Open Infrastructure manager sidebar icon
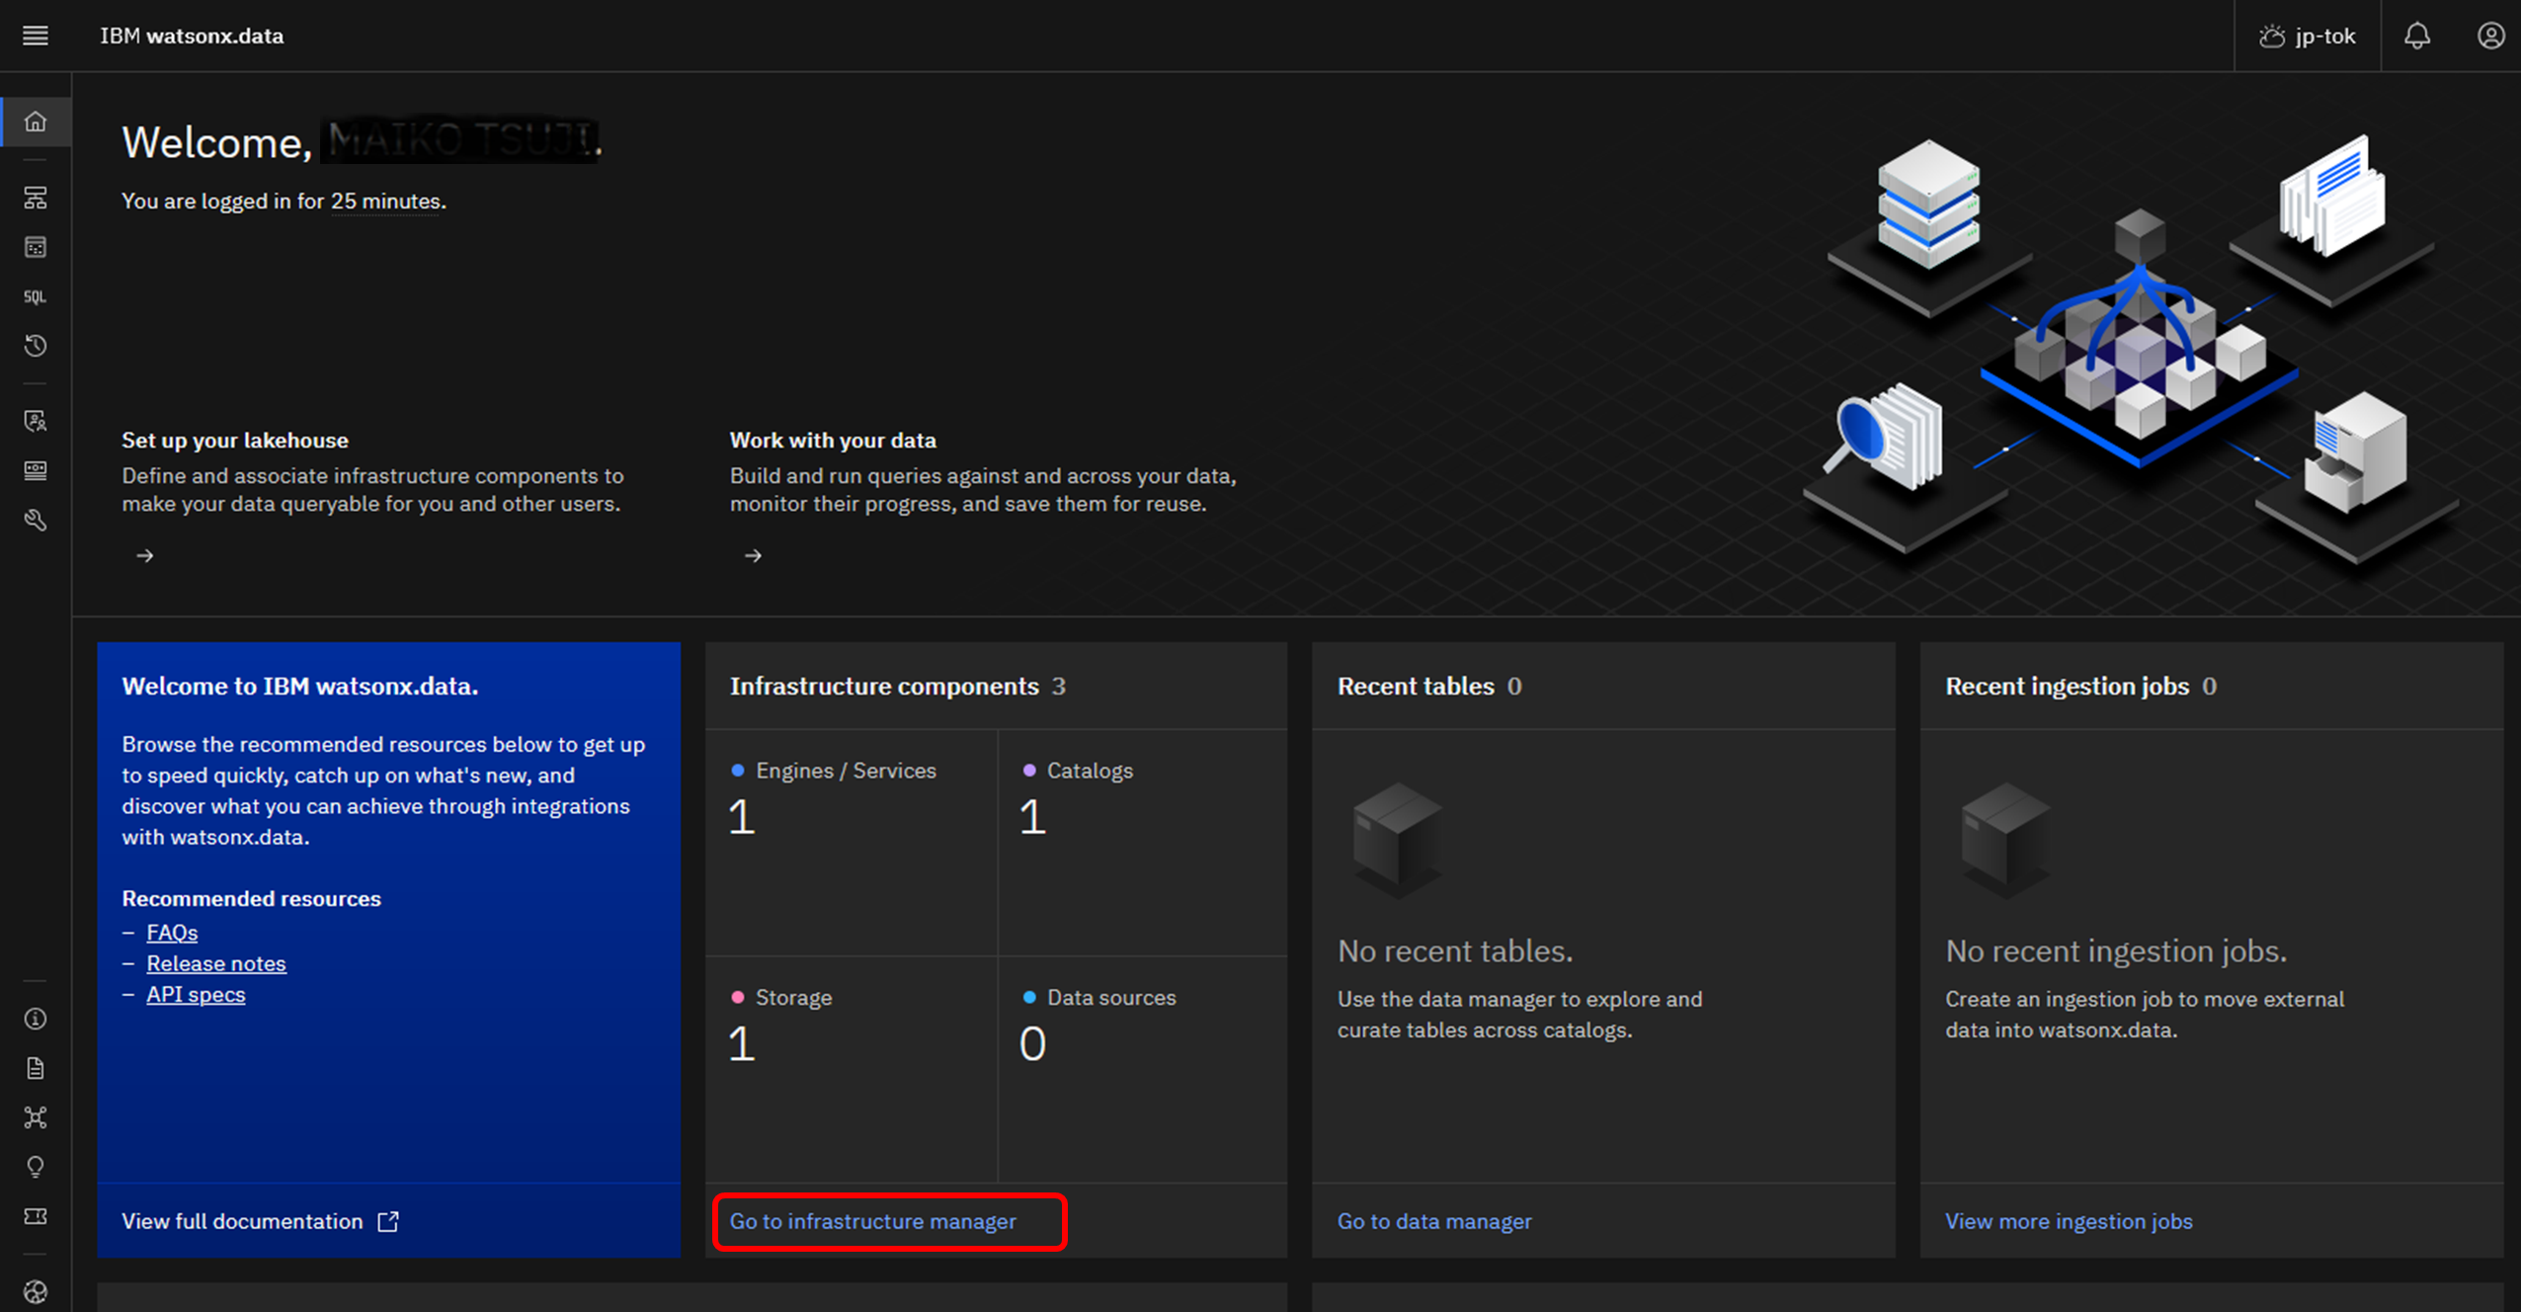The width and height of the screenshot is (2521, 1312). coord(36,198)
